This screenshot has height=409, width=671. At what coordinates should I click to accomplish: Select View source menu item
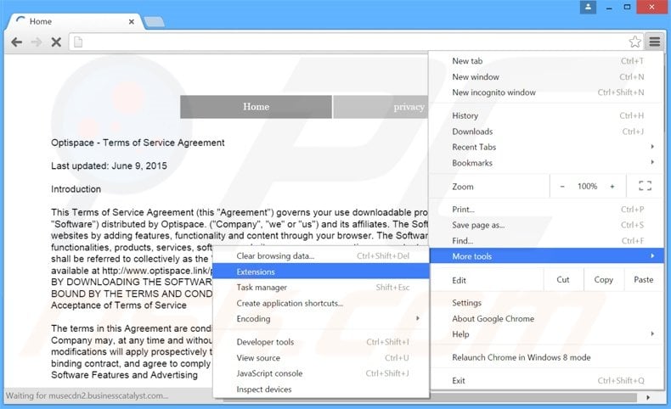(321, 358)
